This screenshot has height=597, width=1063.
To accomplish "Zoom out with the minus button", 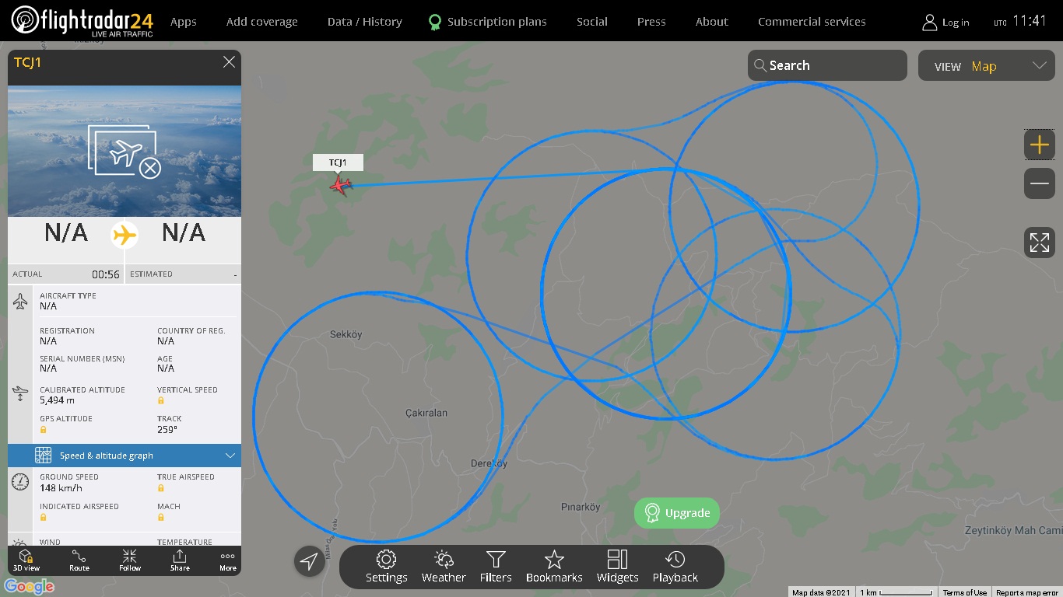I will click(x=1040, y=183).
